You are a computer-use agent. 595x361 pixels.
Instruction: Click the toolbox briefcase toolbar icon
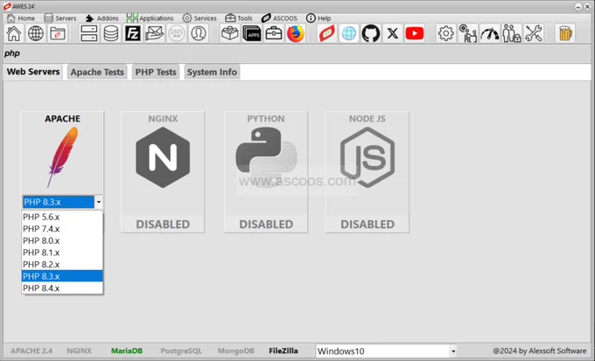tap(274, 33)
